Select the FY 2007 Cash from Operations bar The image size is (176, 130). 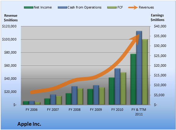click(x=53, y=100)
